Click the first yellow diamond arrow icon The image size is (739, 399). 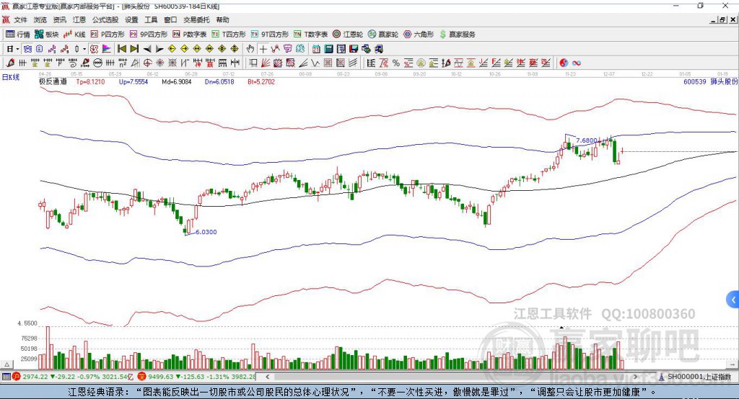click(x=172, y=49)
